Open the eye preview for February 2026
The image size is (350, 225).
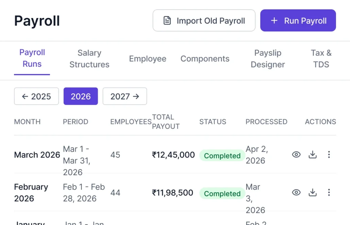pyautogui.click(x=296, y=193)
